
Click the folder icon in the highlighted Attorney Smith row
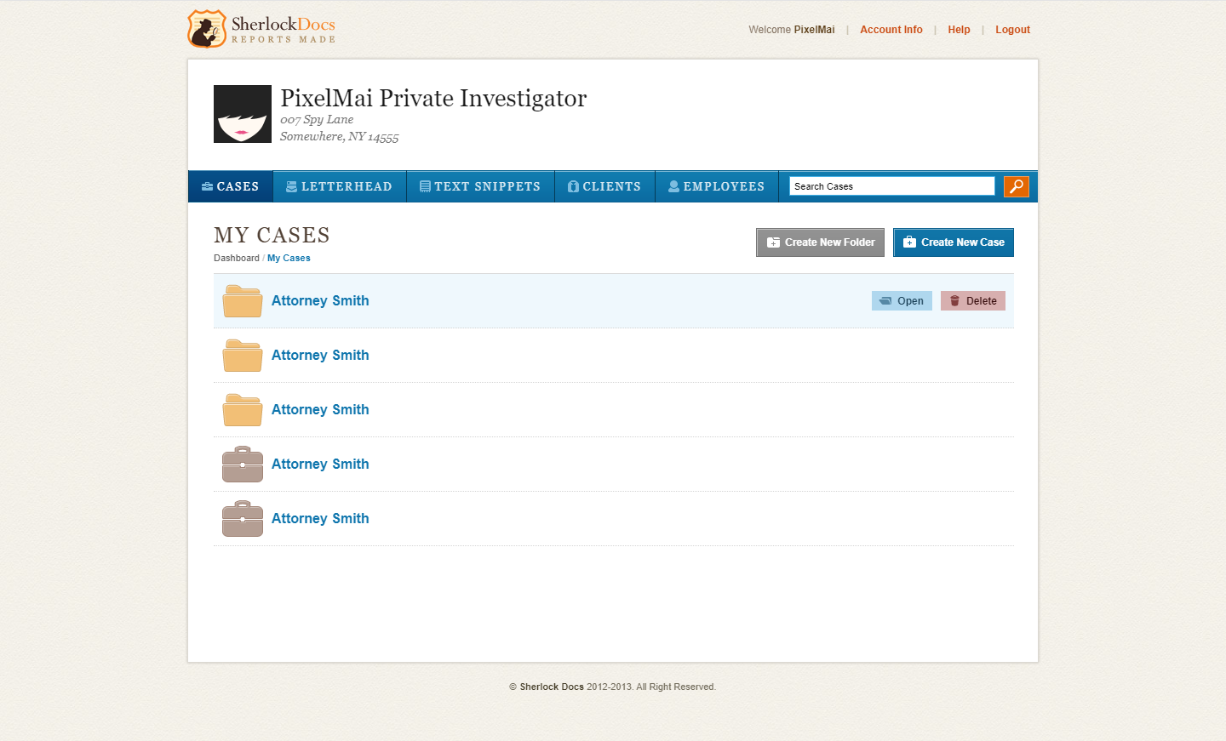pos(243,301)
